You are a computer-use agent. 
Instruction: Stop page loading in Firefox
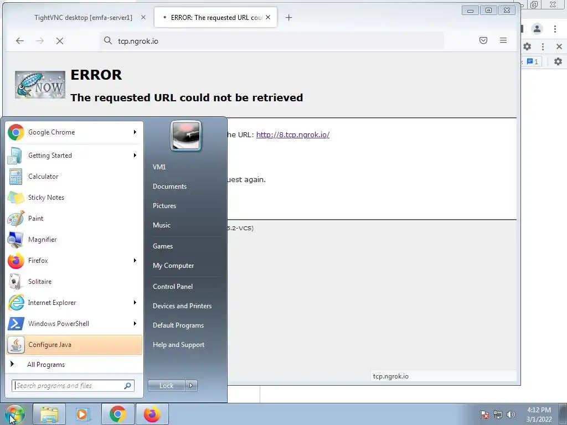(60, 41)
